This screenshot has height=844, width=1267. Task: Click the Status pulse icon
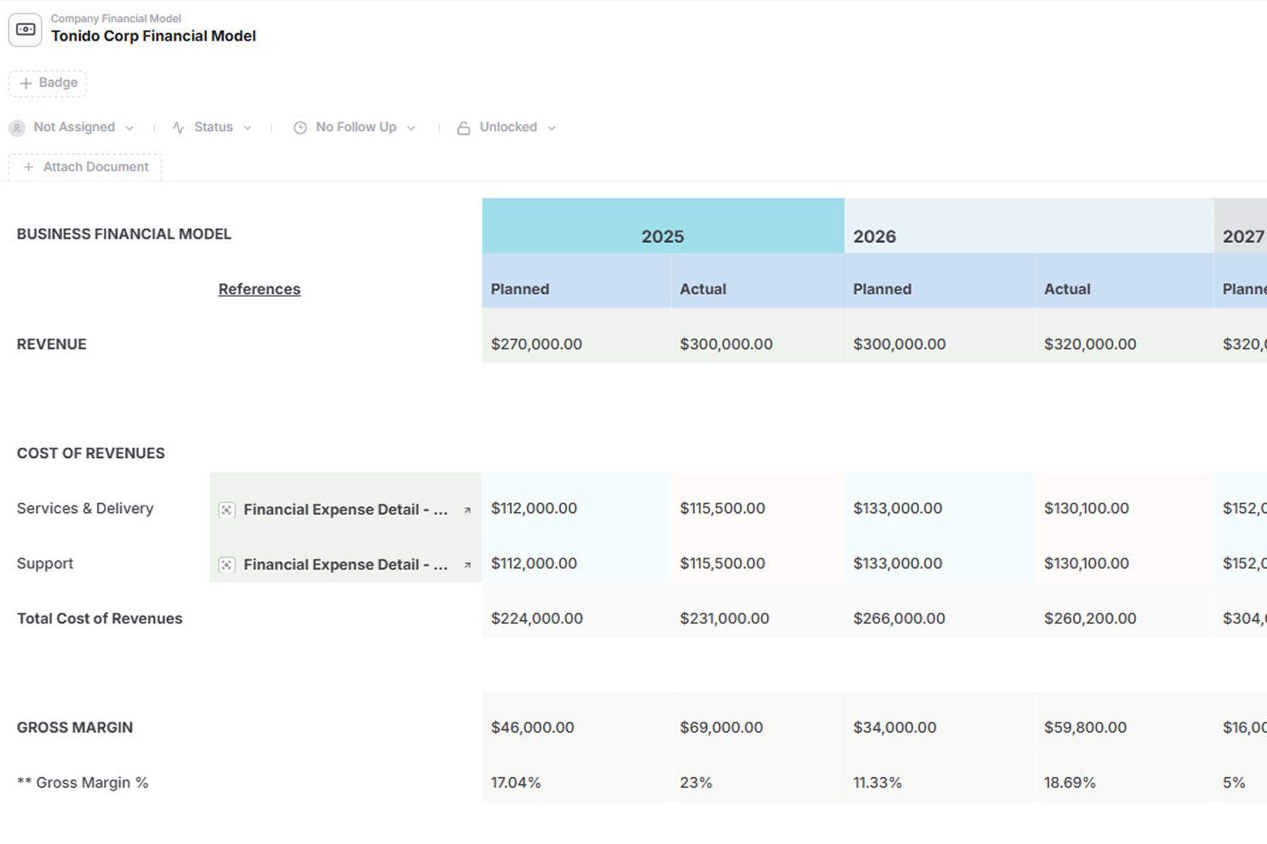pyautogui.click(x=178, y=128)
